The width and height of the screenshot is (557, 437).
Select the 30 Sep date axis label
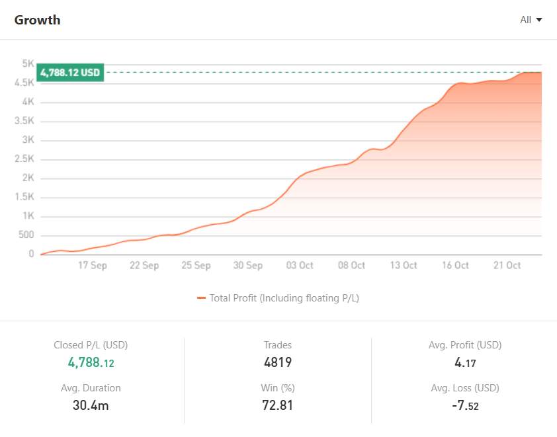248,265
